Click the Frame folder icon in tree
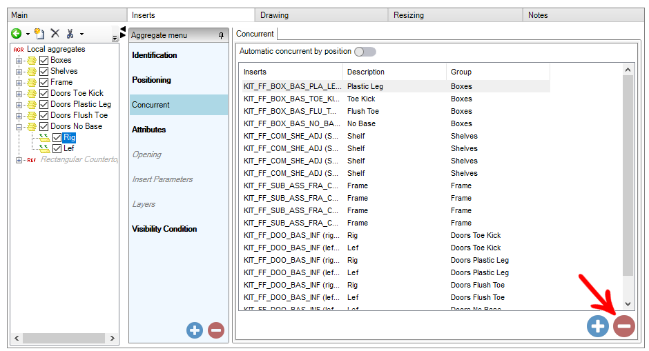 [x=32, y=83]
